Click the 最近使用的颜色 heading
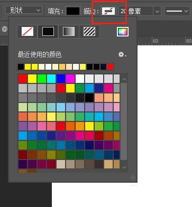Screen dimensions: 192x207 [40, 54]
